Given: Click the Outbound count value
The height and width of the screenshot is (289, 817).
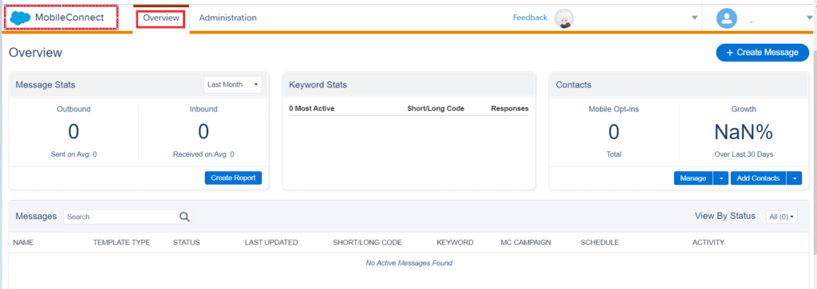Looking at the screenshot, I should point(73,132).
